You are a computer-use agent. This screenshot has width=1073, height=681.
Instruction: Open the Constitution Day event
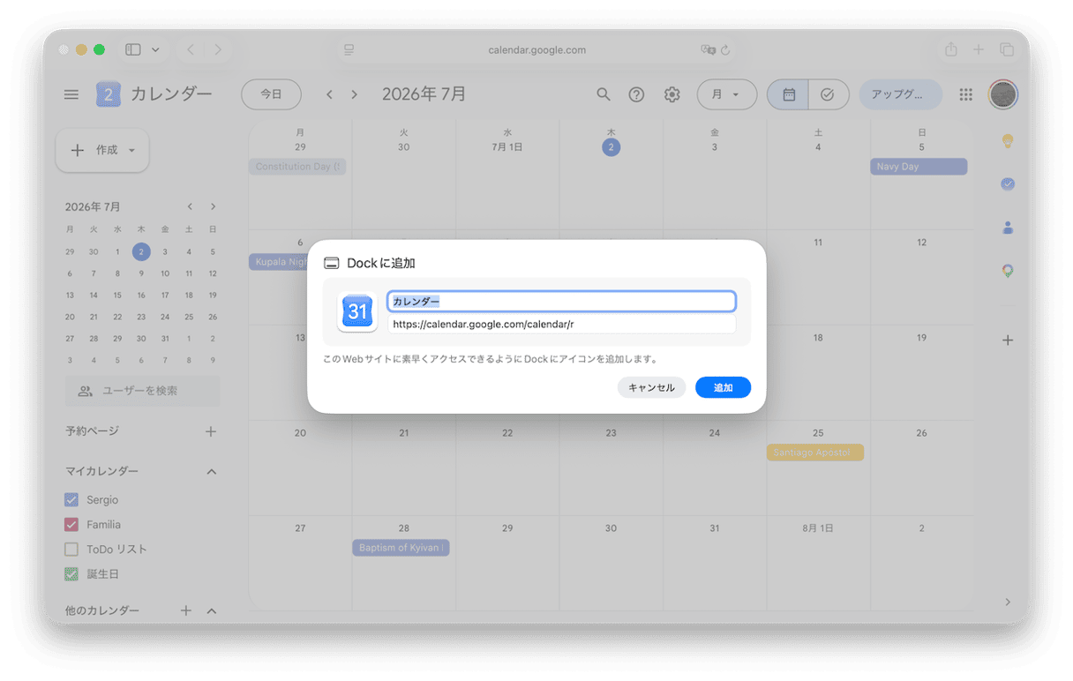tap(297, 167)
